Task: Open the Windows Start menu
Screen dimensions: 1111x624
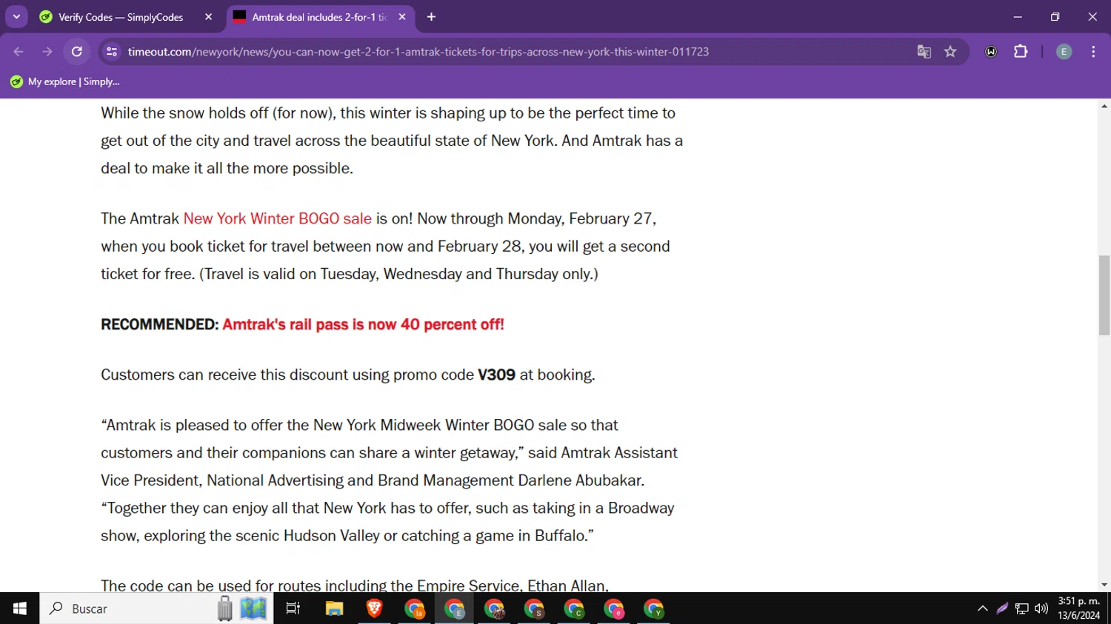Action: coord(19,608)
